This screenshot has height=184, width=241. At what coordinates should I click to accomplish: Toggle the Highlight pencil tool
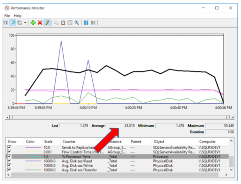(47, 23)
